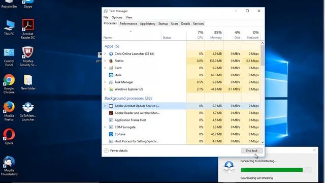This screenshot has height=183, width=325.
Task: Switch to the Services tab
Action: pos(199,24)
